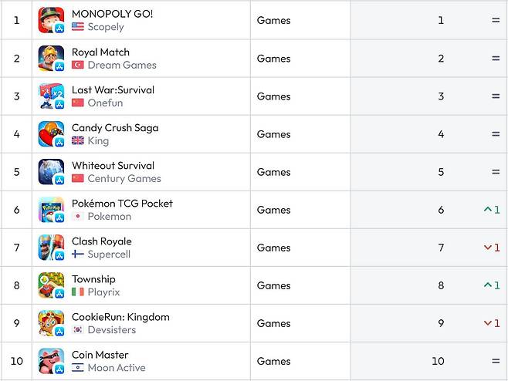Click the Whiteout Survival app icon

[x=51, y=171]
